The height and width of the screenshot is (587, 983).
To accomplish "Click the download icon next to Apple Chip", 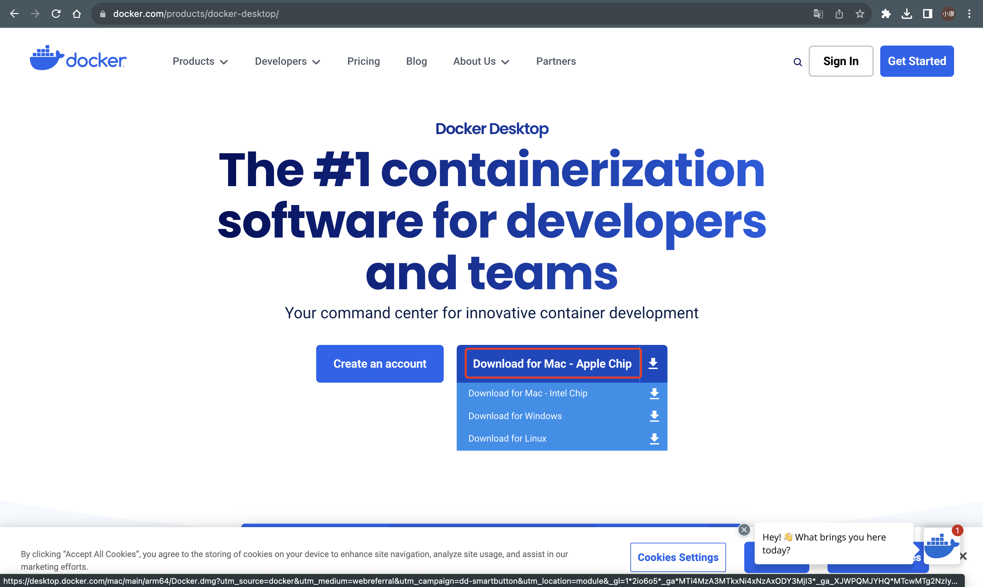I will click(654, 363).
